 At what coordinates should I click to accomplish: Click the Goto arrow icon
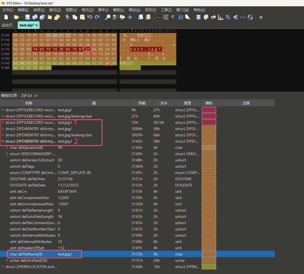pos(130,17)
